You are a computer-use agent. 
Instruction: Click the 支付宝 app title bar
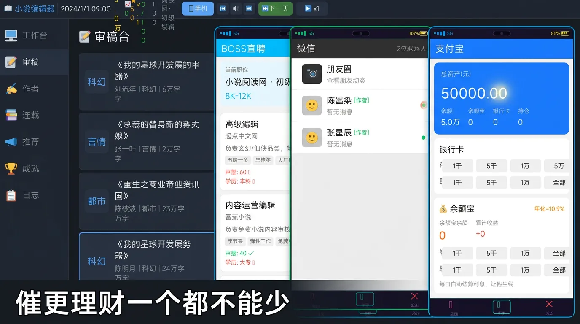[502, 49]
